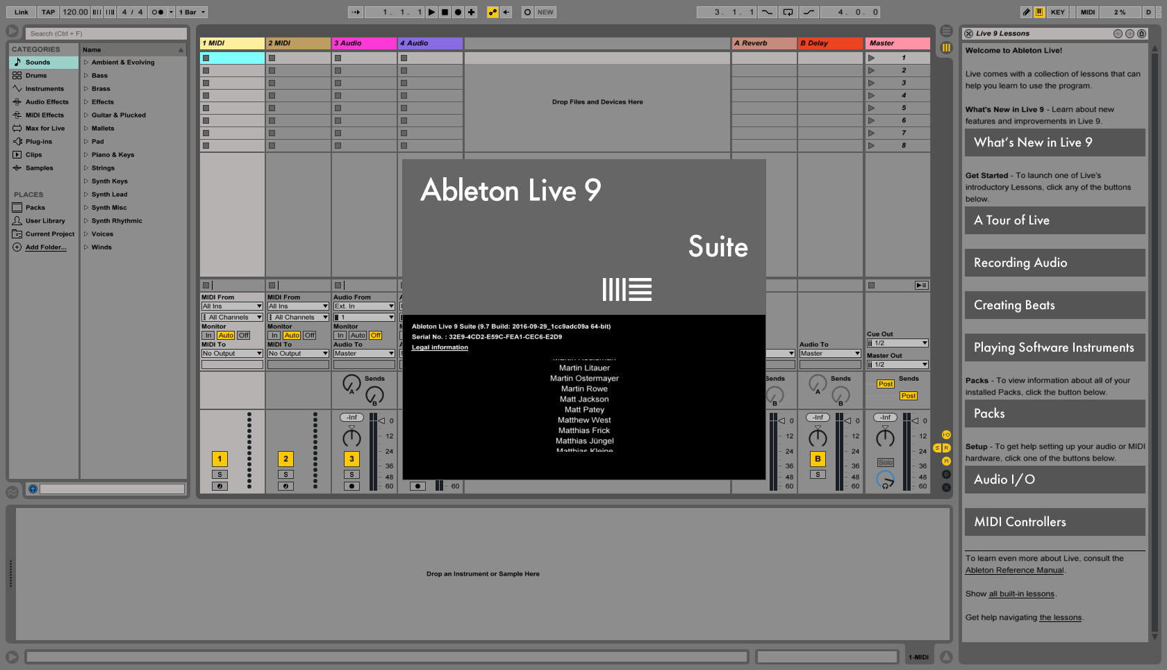Screen dimensions: 1167x670
Task: Open the Plug-ins category
Action: coord(44,141)
